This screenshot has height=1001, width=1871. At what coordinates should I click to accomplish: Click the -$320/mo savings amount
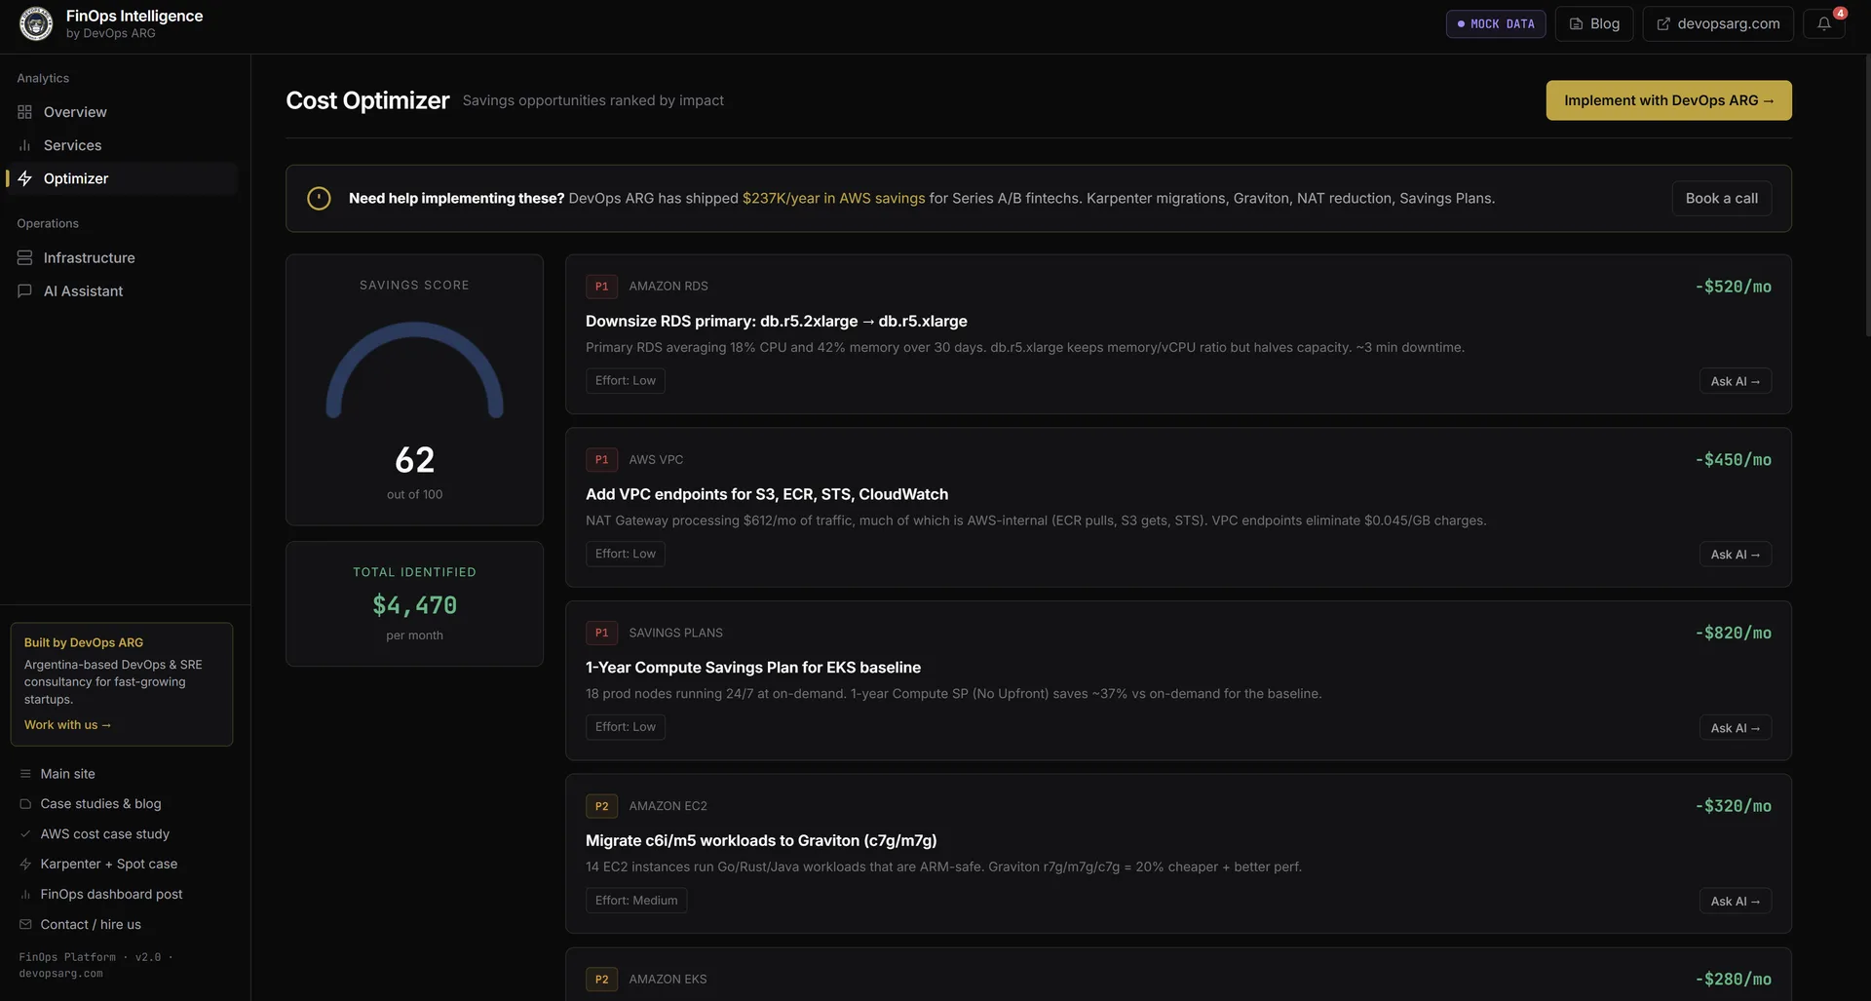1734,807
